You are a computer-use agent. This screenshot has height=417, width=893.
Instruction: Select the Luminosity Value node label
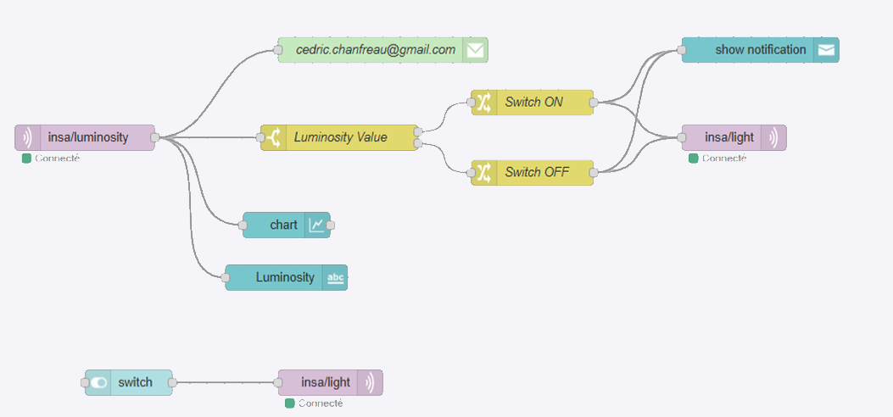coord(340,137)
